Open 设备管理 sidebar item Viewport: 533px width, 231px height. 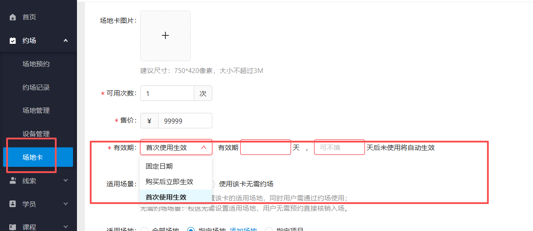tap(36, 134)
